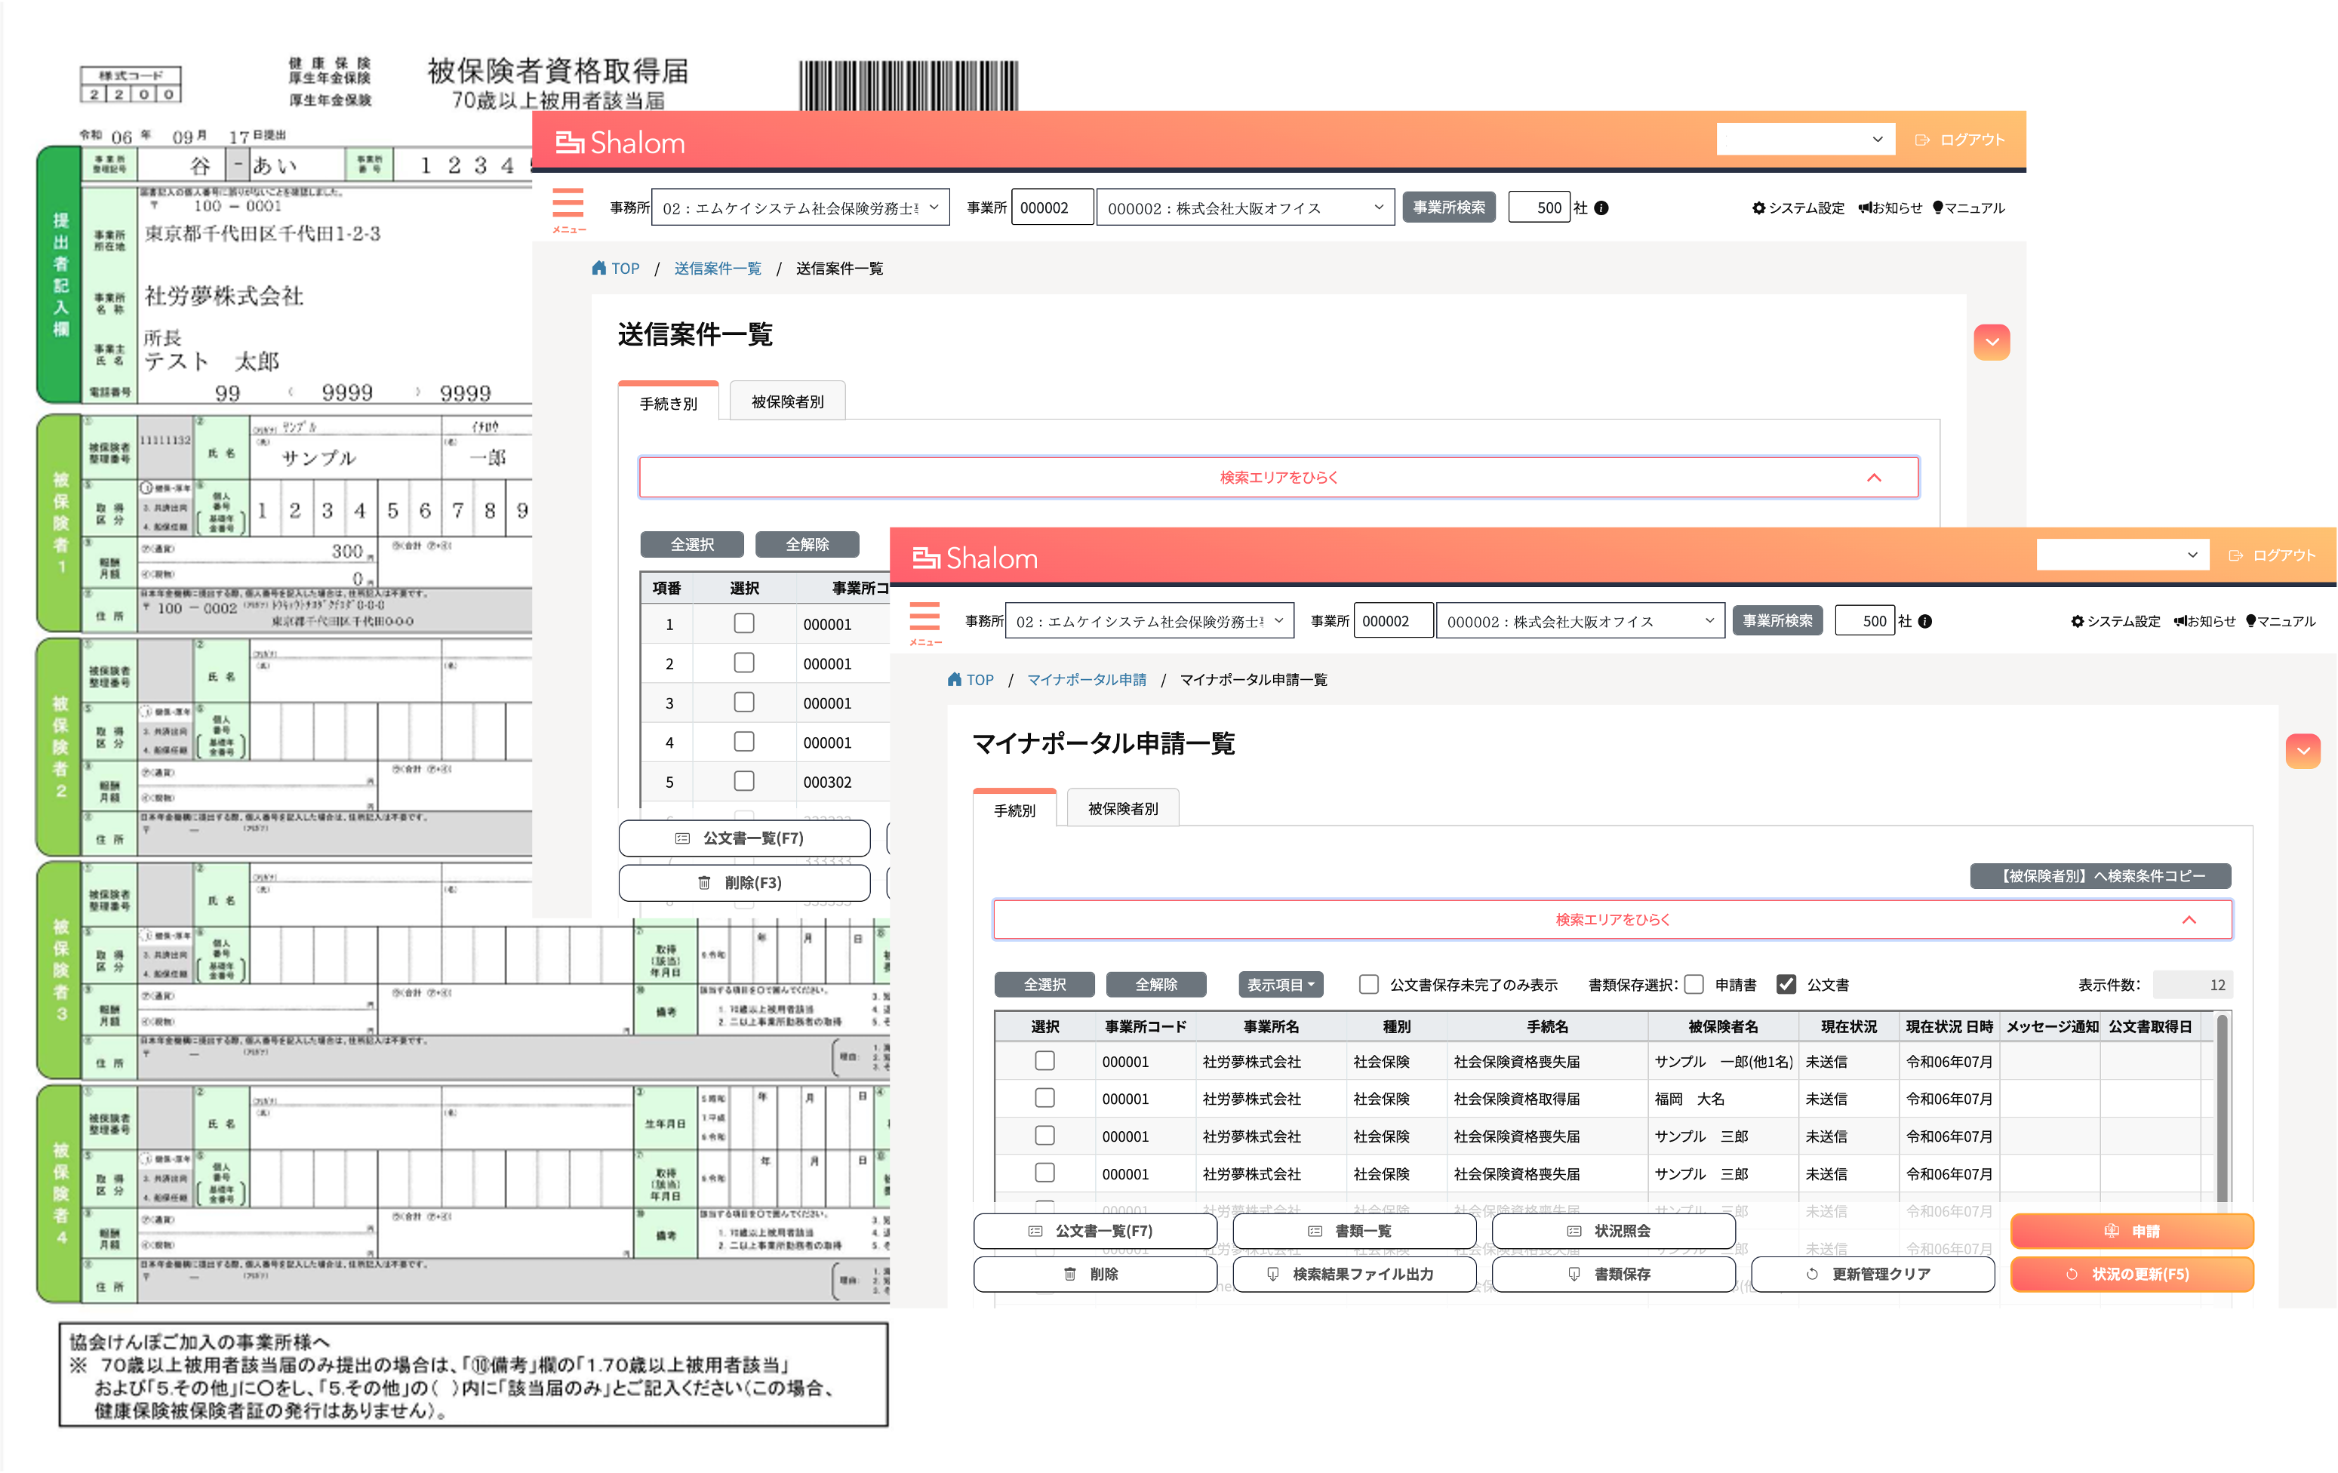The image size is (2338, 1473).
Task: Click 公文書一覧(F7) in the front window
Action: coord(1094,1232)
